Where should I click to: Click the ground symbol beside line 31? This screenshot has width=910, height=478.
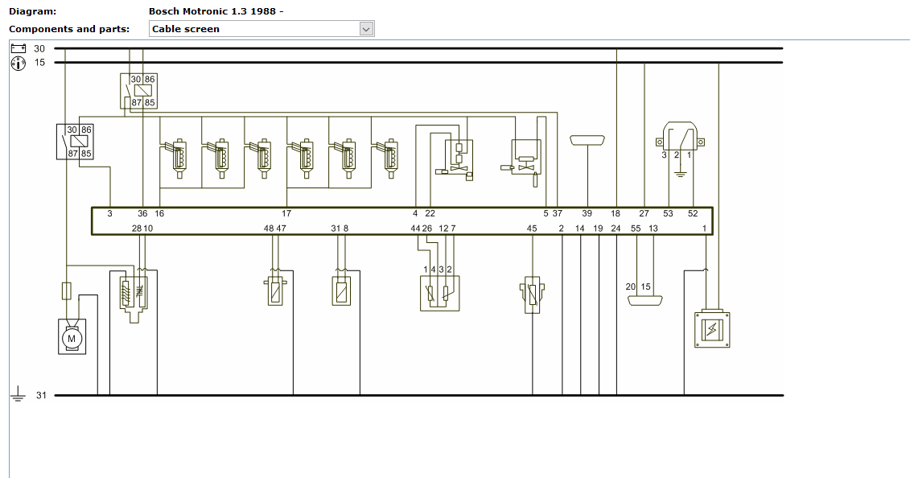(18, 395)
